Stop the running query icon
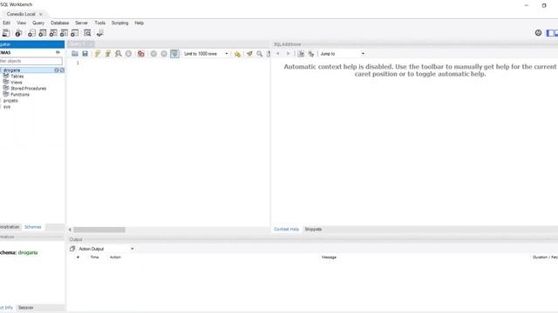Viewport: 558px width, 313px height. (x=128, y=54)
